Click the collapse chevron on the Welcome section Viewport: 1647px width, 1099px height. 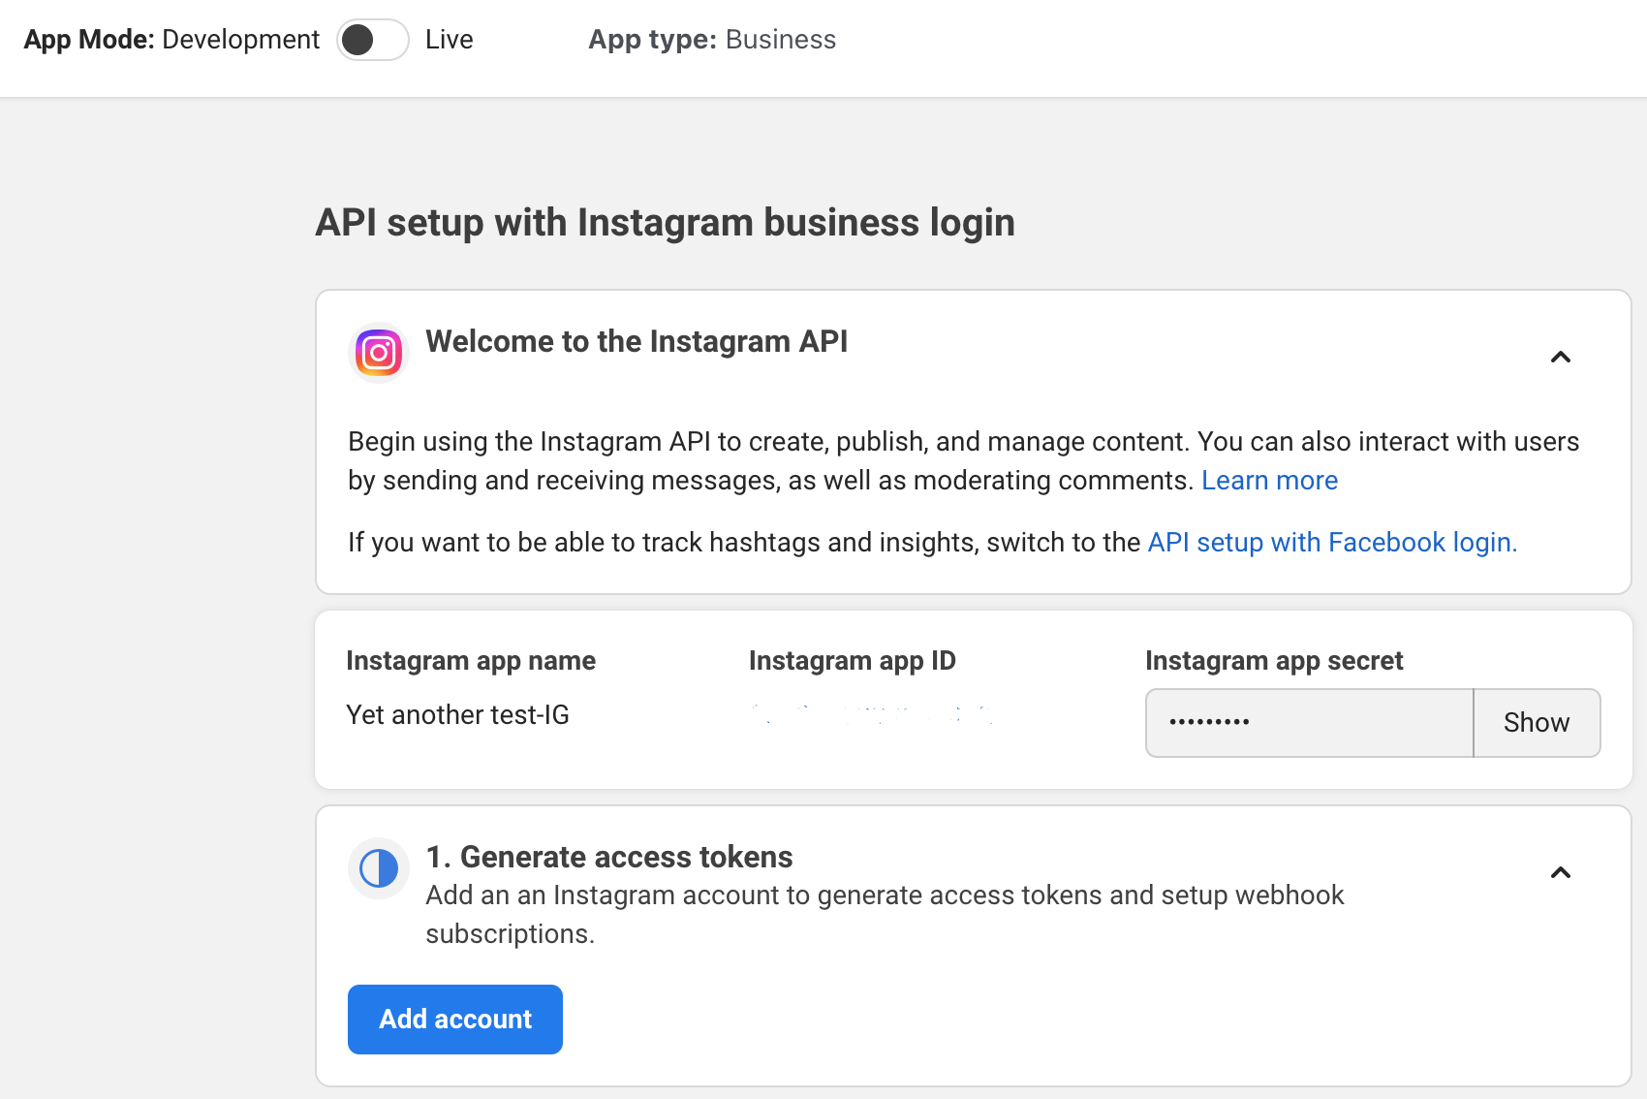point(1561,357)
